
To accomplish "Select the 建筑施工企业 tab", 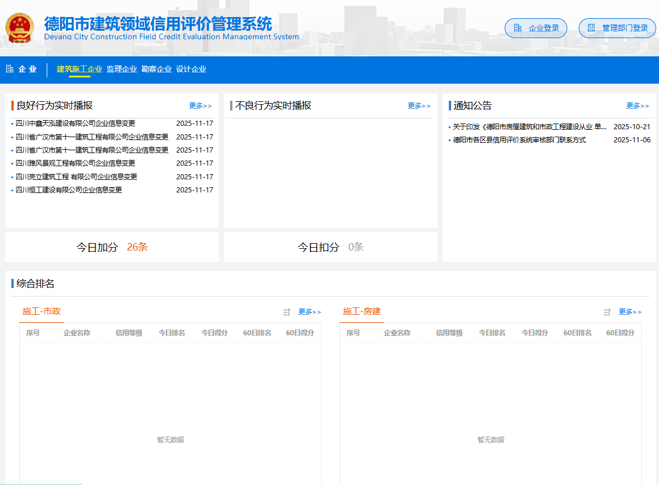I will tap(79, 69).
